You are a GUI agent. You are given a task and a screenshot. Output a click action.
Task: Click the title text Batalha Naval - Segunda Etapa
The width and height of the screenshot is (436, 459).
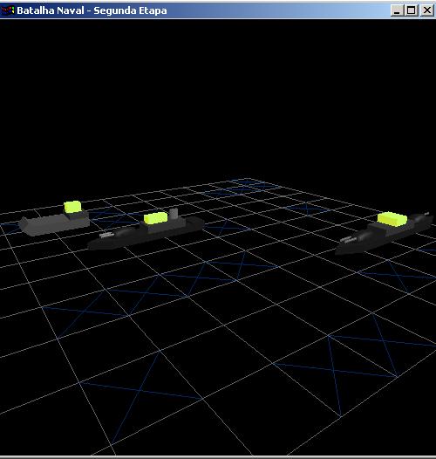[x=92, y=10]
